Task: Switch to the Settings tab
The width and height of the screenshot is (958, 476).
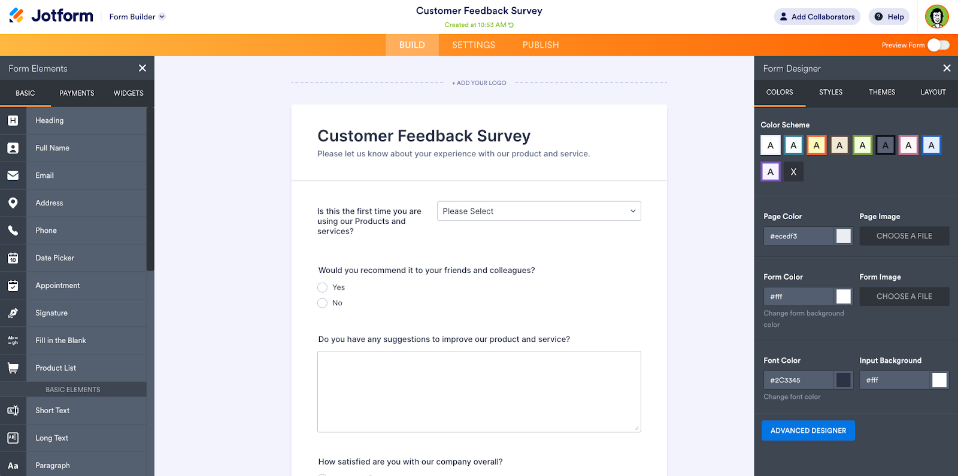Action: 474,45
